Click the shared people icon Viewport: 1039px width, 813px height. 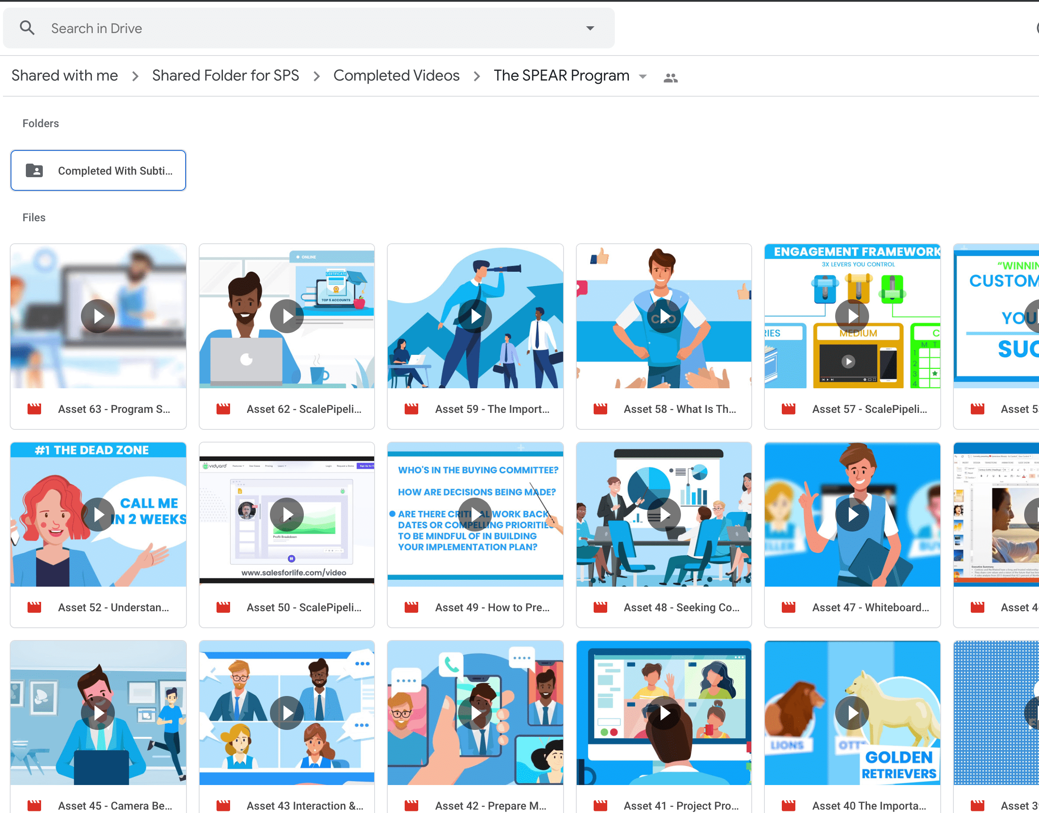[670, 78]
